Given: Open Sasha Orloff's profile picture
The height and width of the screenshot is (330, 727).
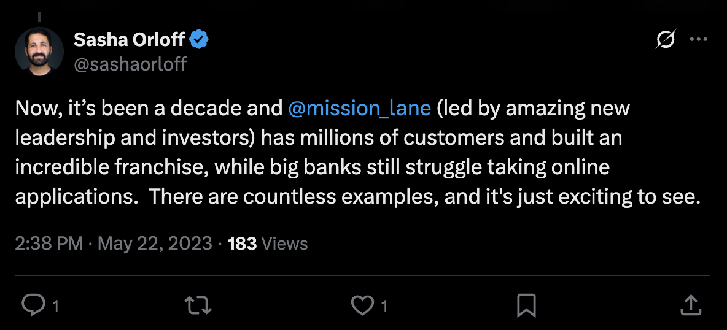Looking at the screenshot, I should (39, 52).
